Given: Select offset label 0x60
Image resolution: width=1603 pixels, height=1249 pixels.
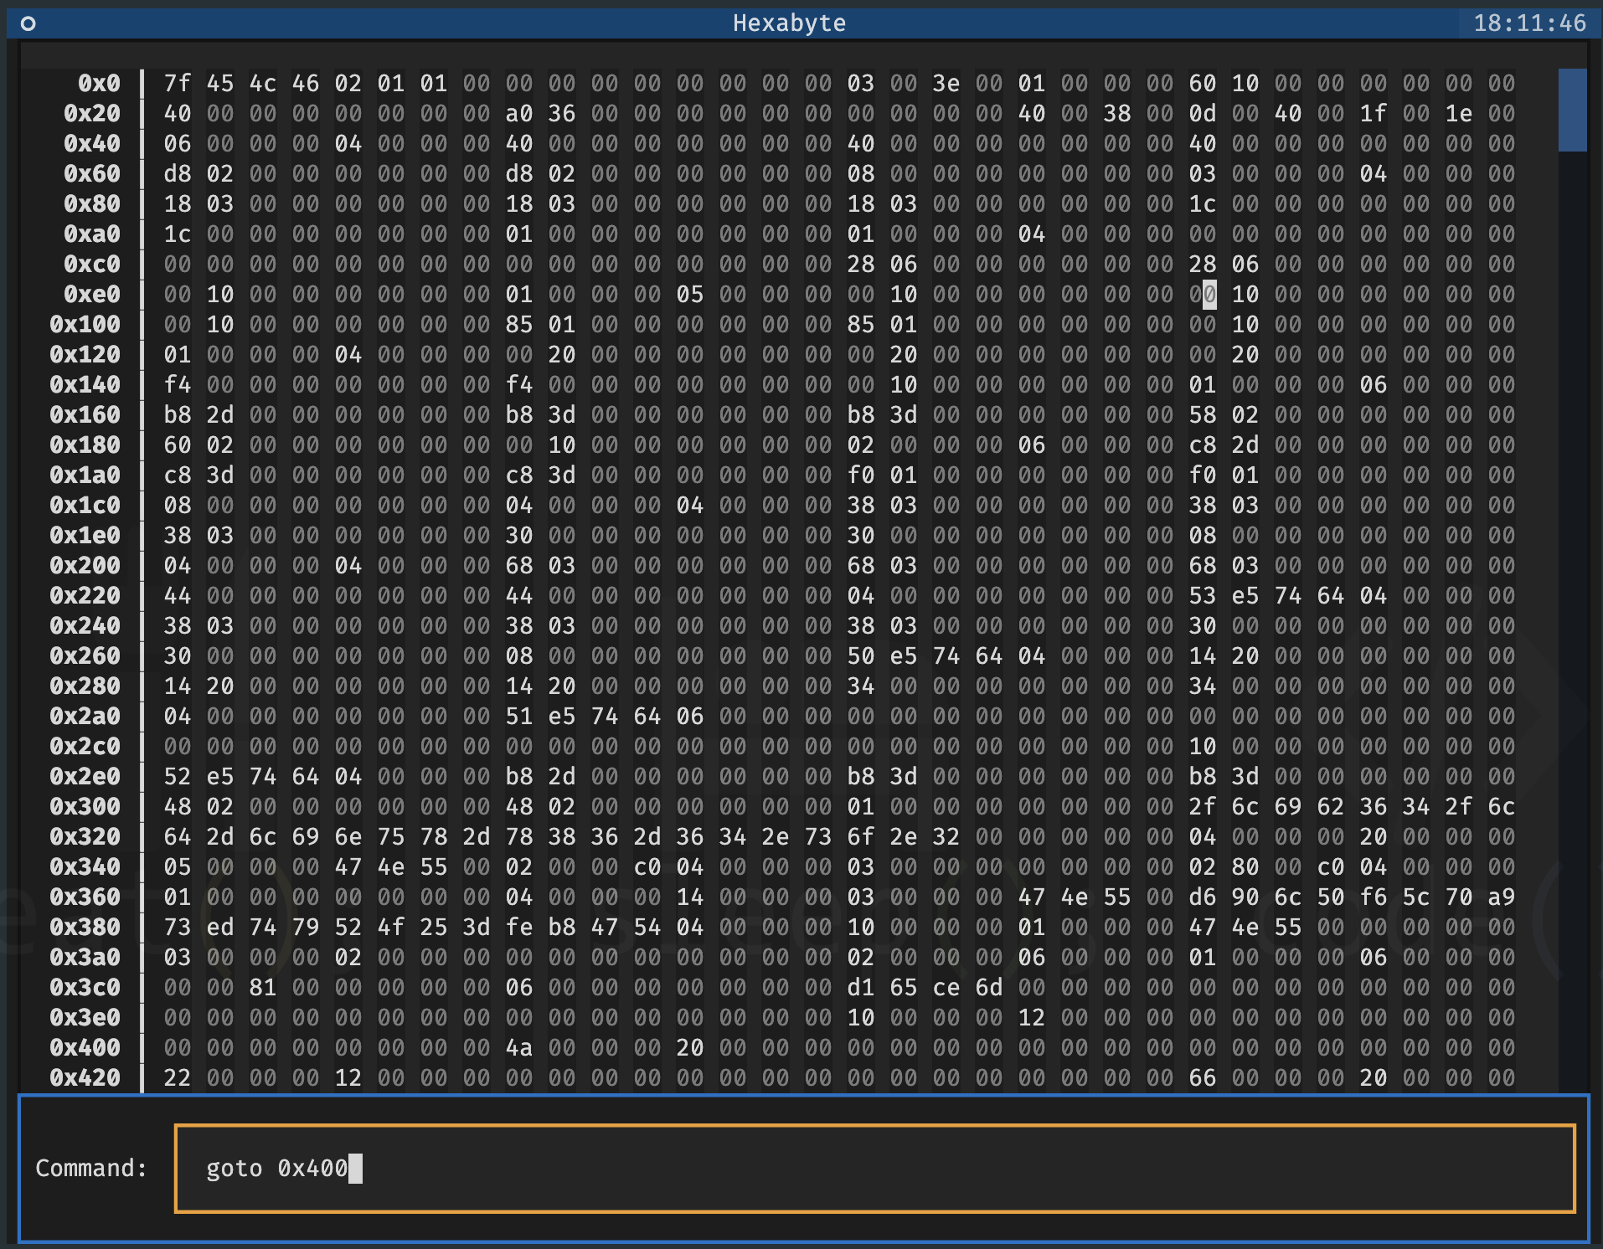Looking at the screenshot, I should click(x=92, y=173).
